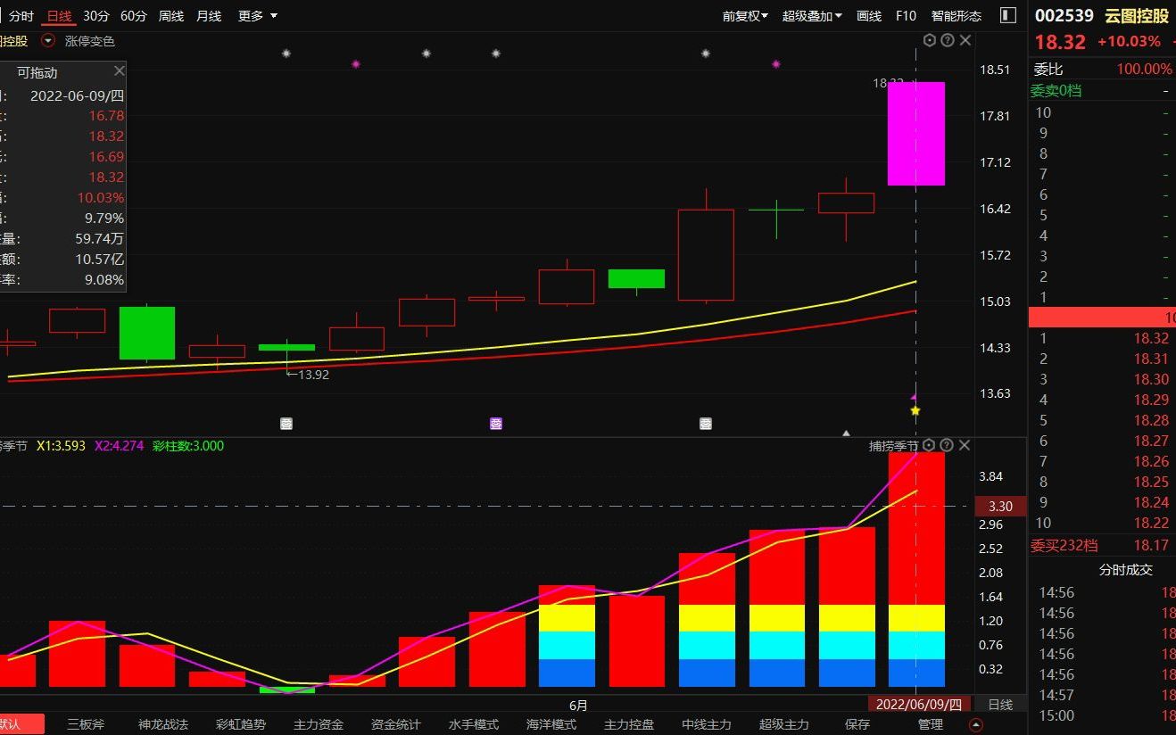Click the red circular arrow icon bottom right
Image resolution: width=1176 pixels, height=735 pixels.
(976, 725)
